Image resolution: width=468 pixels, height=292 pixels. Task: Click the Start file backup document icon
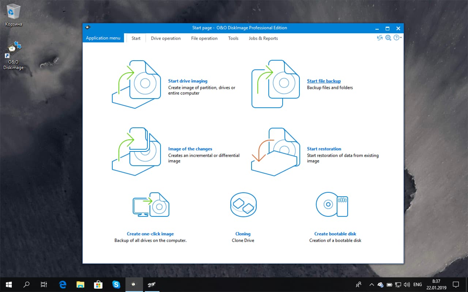275,83
